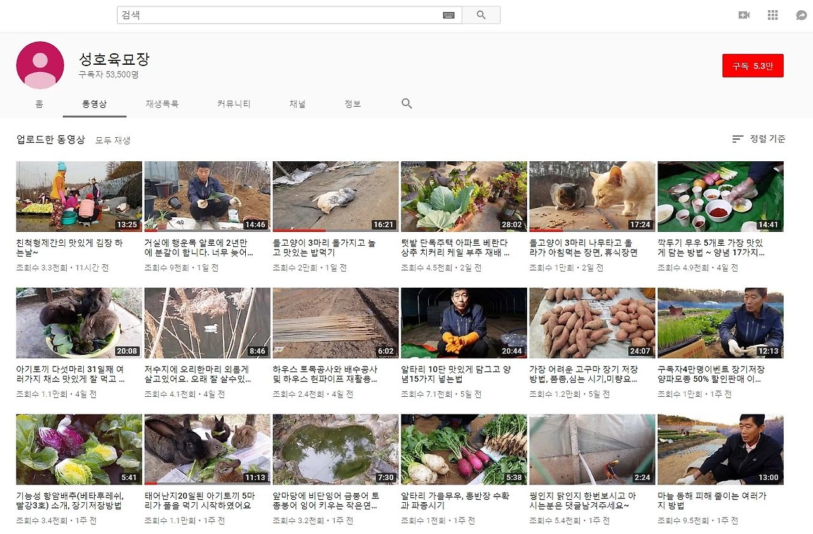Open video title starting 거실에 행운목 알로에
813x534 pixels.
[x=199, y=248]
